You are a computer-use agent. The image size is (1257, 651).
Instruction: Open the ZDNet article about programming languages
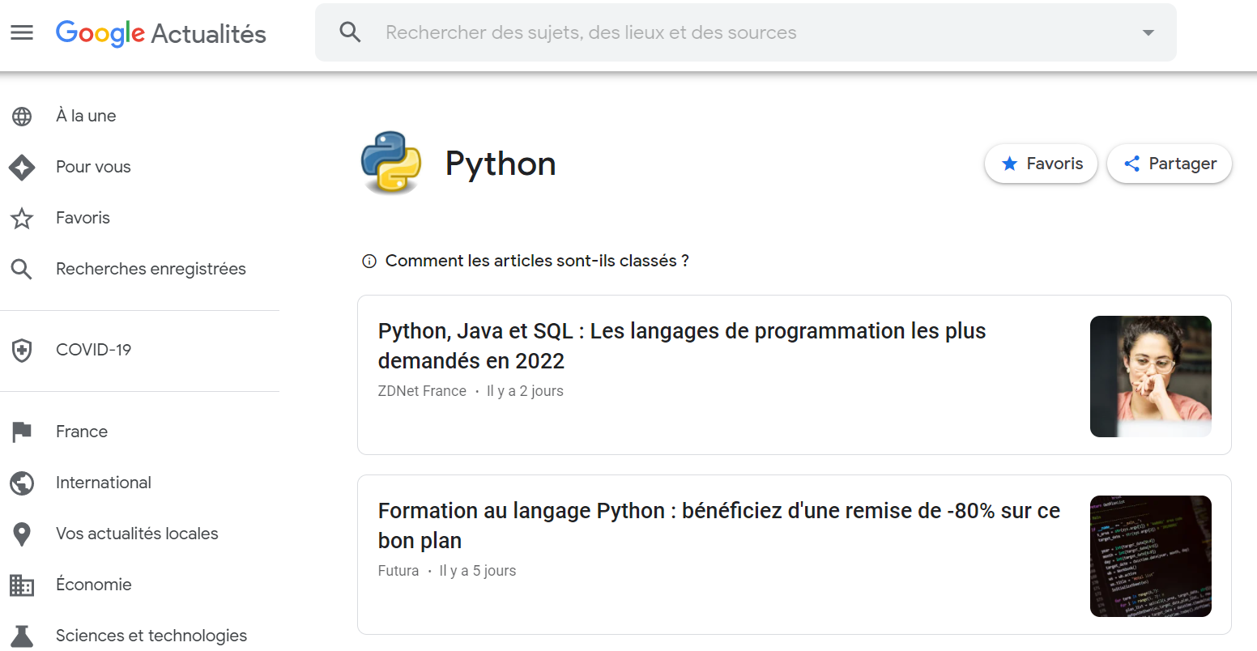point(681,346)
